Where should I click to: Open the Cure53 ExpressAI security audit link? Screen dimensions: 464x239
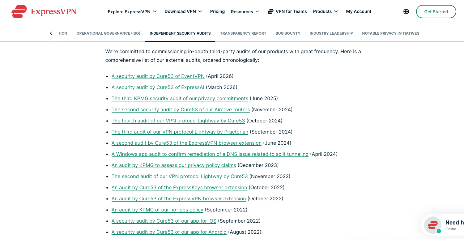click(158, 87)
